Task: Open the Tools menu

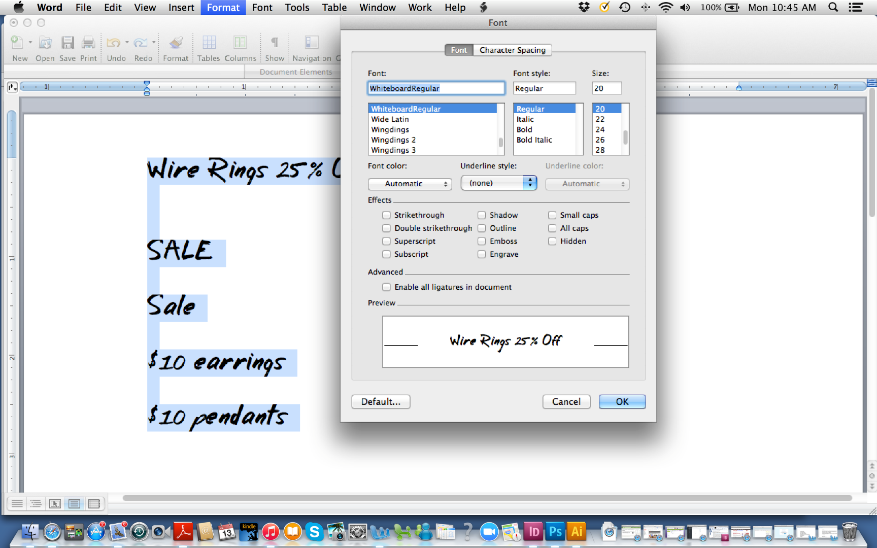Action: pos(296,7)
